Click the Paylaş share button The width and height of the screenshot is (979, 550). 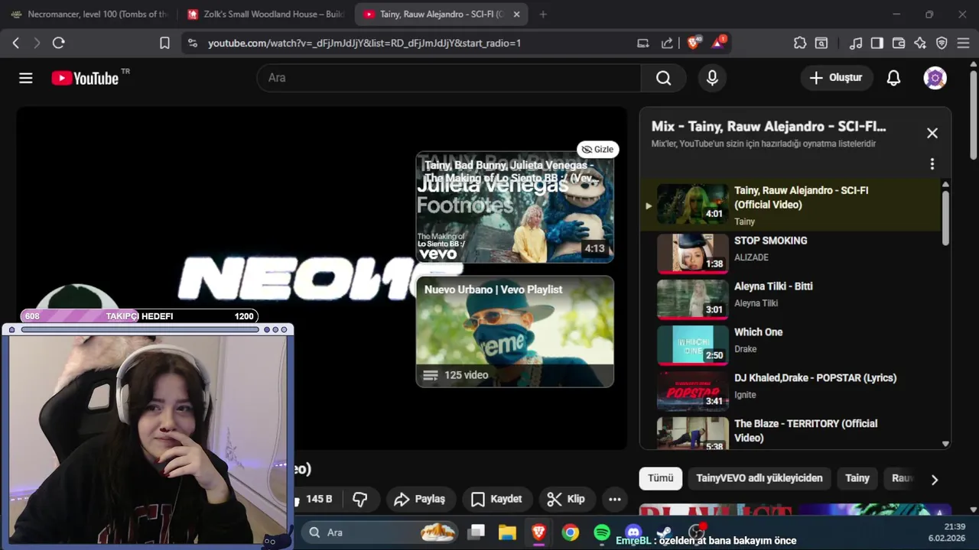point(420,500)
